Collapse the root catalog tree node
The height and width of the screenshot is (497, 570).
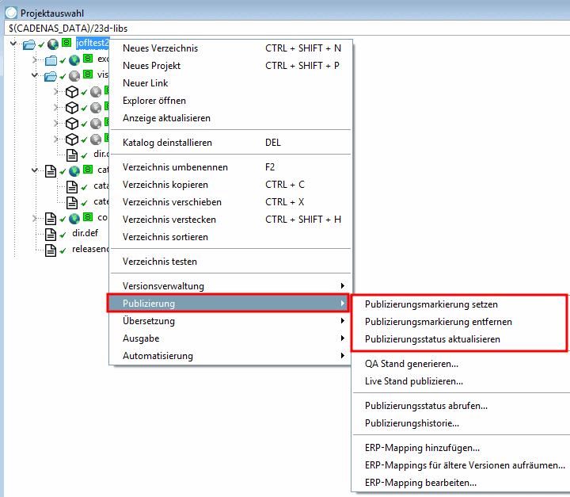tap(13, 44)
